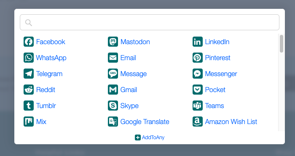Choose the Reddit alien icon
295x156 pixels.
[x=29, y=90]
